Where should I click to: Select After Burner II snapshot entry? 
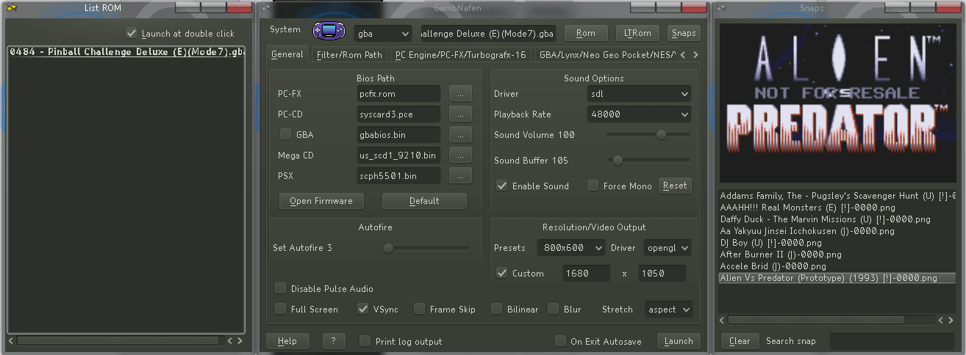coord(837,255)
